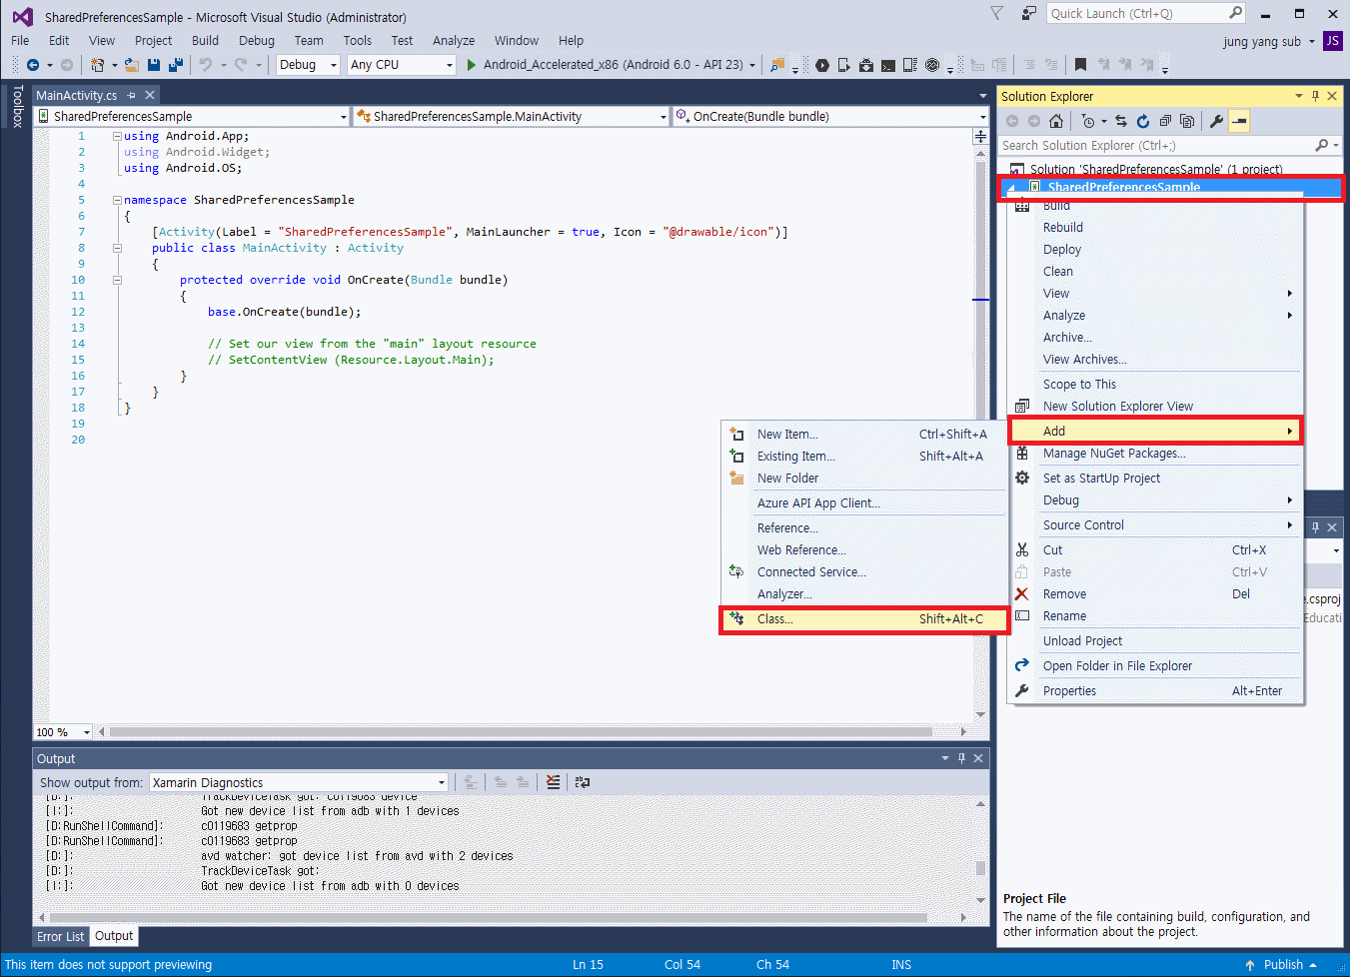Toggle auto hide pin on Output panel
This screenshot has height=977, width=1350.
961,758
